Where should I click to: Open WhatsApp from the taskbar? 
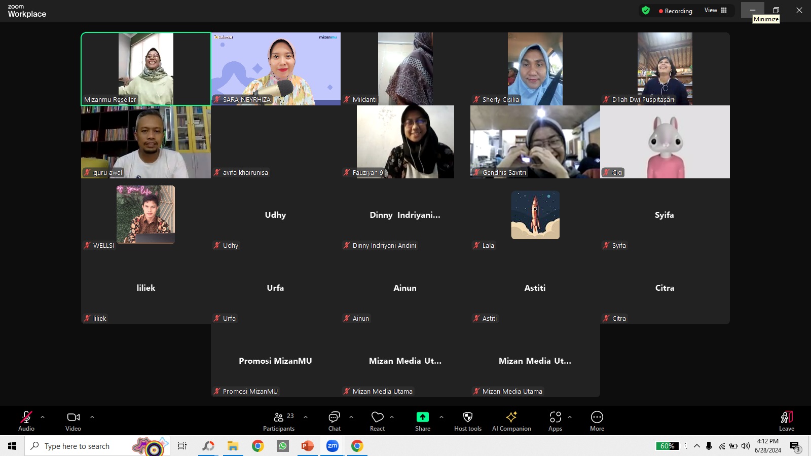tap(283, 446)
